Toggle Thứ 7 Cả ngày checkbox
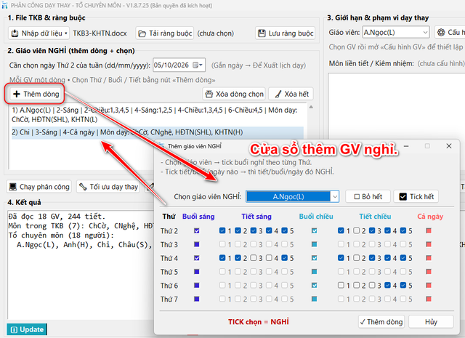Viewport: 465px width, 338px height. pos(429,299)
